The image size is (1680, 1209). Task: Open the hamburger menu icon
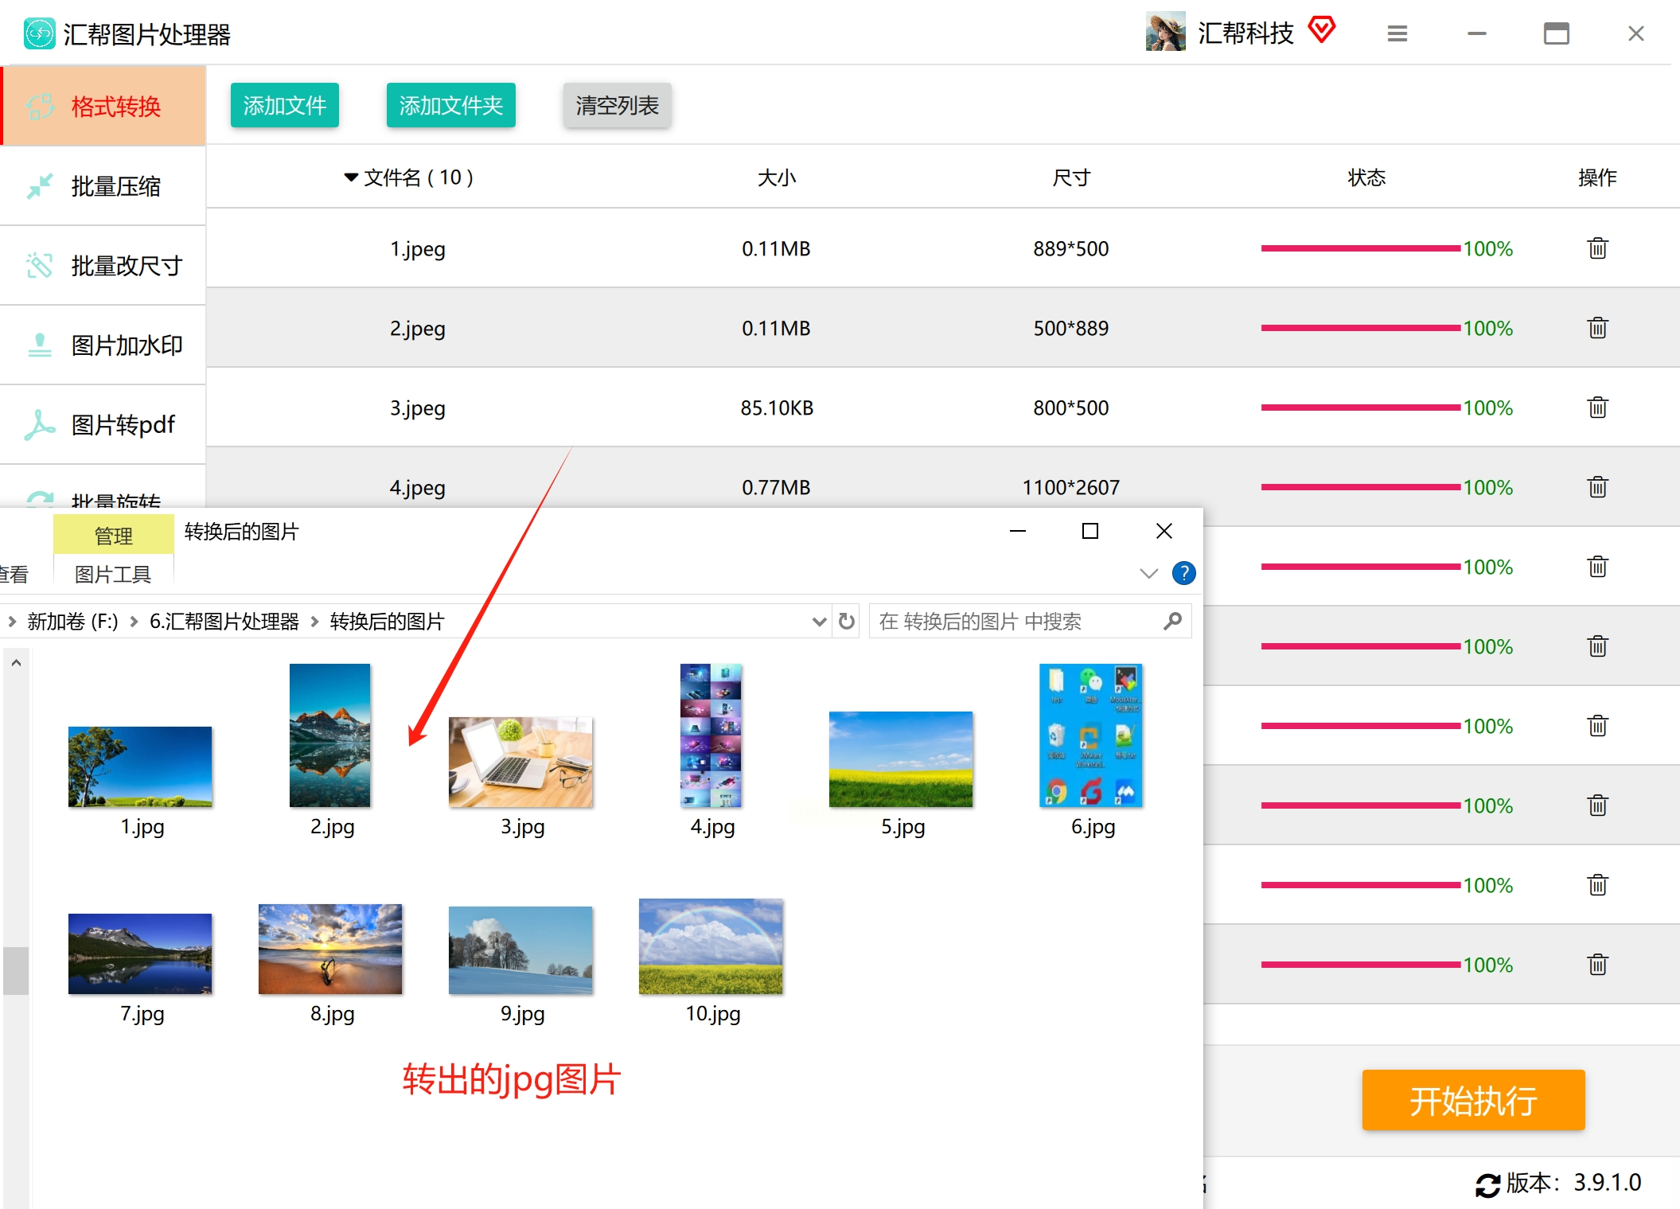pos(1397,33)
